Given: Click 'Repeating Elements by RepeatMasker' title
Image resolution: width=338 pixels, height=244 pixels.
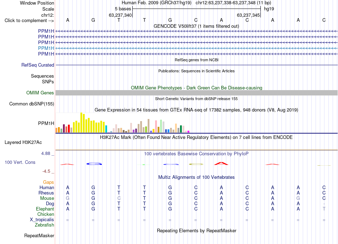Looking at the screenshot, I should [196, 230].
